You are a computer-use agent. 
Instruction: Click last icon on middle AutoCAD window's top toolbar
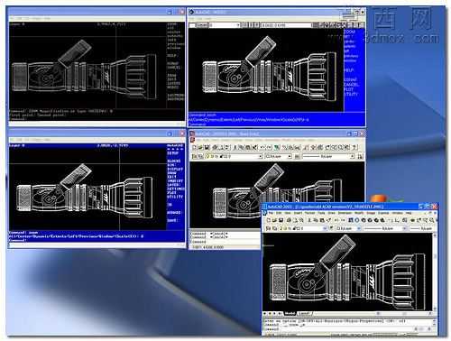(354, 147)
